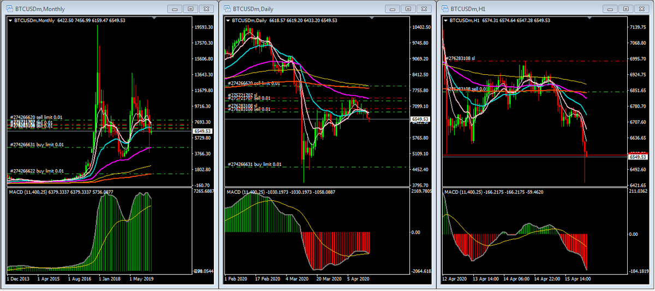The width and height of the screenshot is (655, 291).
Task: Minimize the BTCUSDm,H1 chart window
Action: [x=611, y=9]
